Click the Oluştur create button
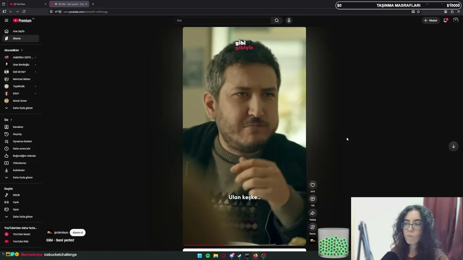This screenshot has width=463, height=260. (430, 20)
